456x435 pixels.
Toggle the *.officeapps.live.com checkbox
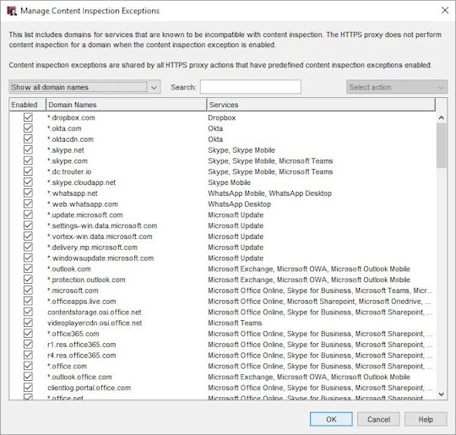[28, 301]
